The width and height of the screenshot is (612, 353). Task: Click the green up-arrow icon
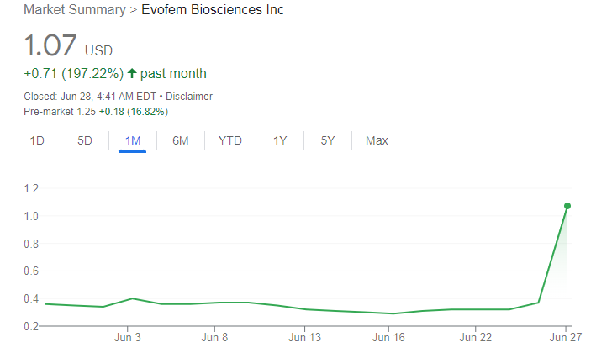(132, 74)
